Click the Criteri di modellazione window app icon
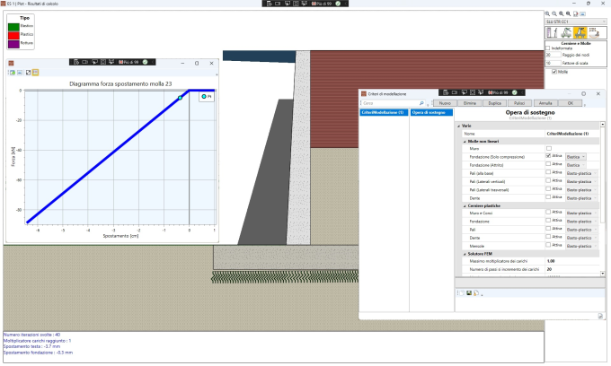611x366 pixels. pos(364,93)
